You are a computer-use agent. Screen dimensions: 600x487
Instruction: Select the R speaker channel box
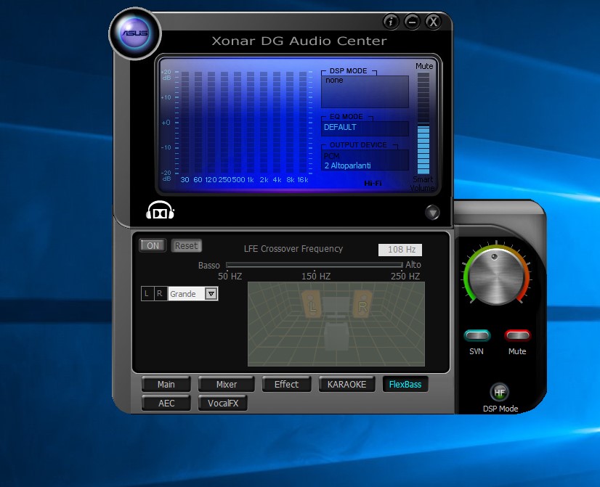(x=160, y=293)
